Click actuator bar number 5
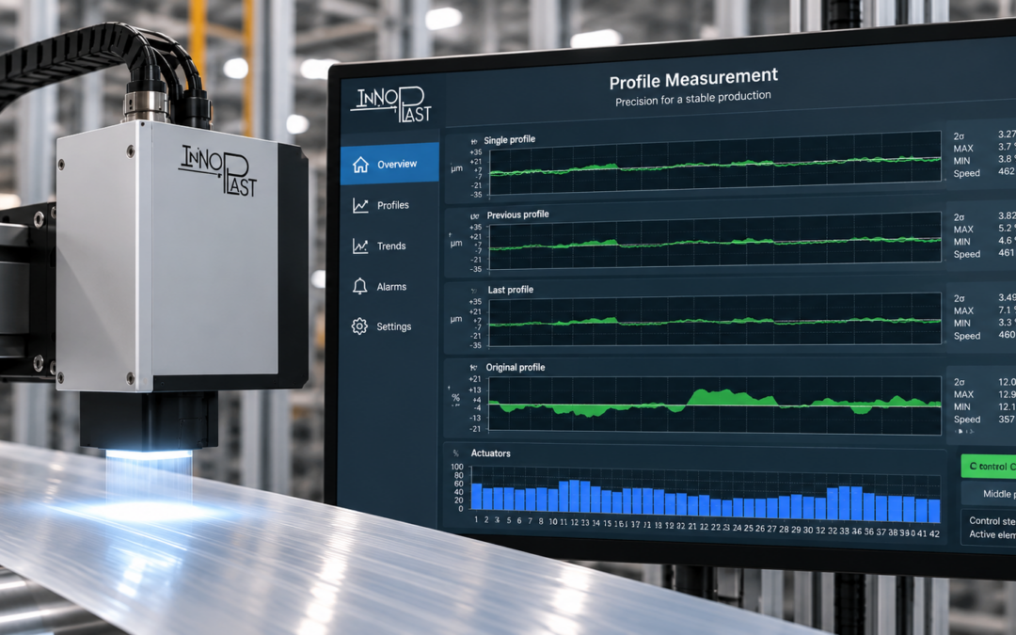 click(509, 499)
